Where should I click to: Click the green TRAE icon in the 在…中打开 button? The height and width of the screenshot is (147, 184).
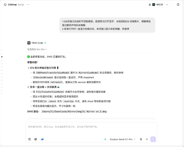(154, 5)
